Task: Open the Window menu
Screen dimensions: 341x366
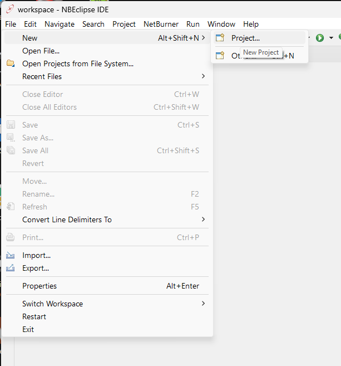Action: pos(221,24)
